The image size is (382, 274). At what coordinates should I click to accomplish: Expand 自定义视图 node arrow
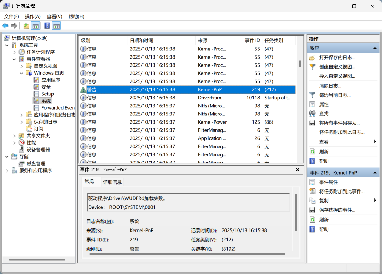[x=22, y=66]
